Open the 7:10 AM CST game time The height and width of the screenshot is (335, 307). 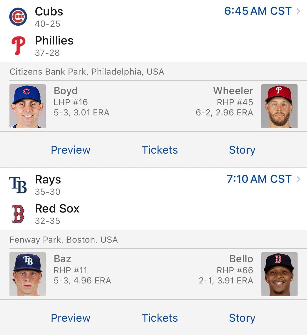(259, 179)
